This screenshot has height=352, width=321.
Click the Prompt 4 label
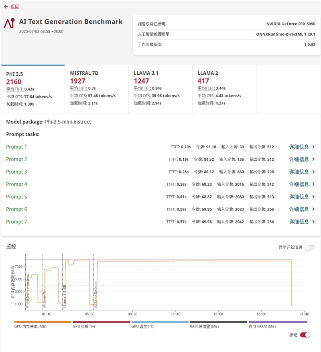point(16,184)
